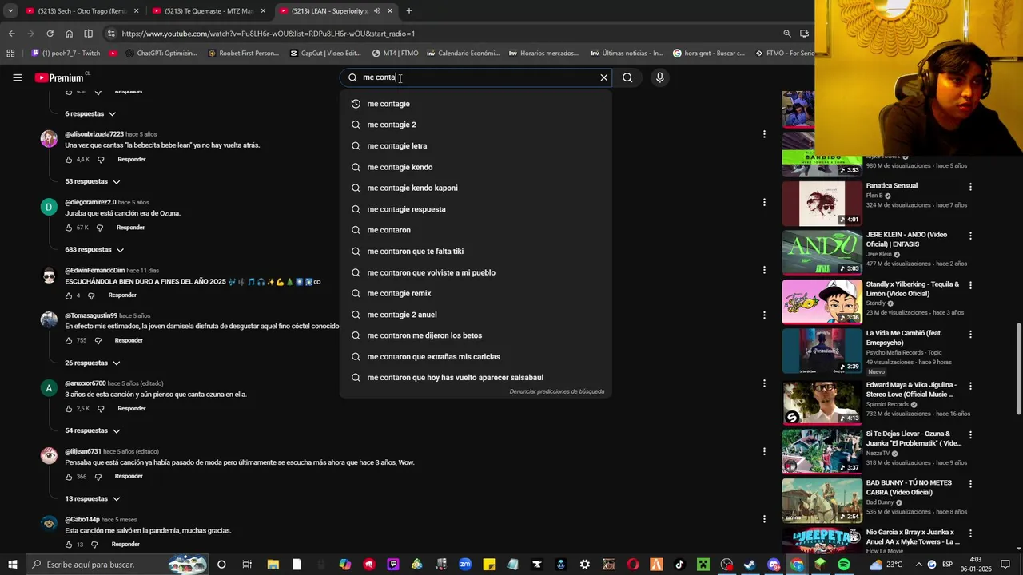Clear the search box with the X

604,77
